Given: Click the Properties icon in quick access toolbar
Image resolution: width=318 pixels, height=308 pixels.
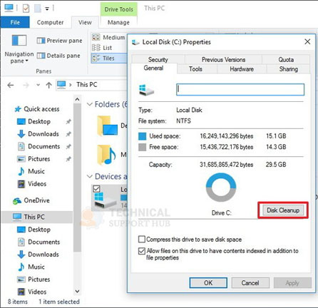Looking at the screenshot, I should point(26,9).
